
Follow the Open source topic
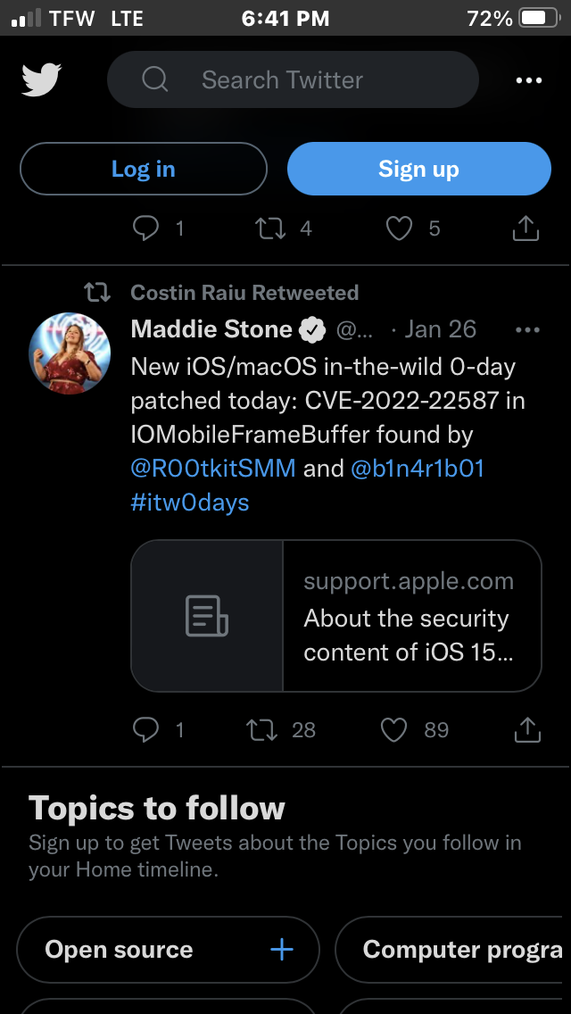click(x=282, y=950)
